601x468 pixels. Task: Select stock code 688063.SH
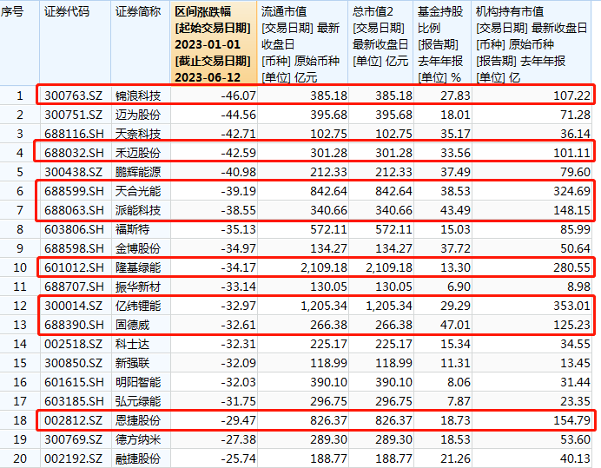click(x=74, y=210)
